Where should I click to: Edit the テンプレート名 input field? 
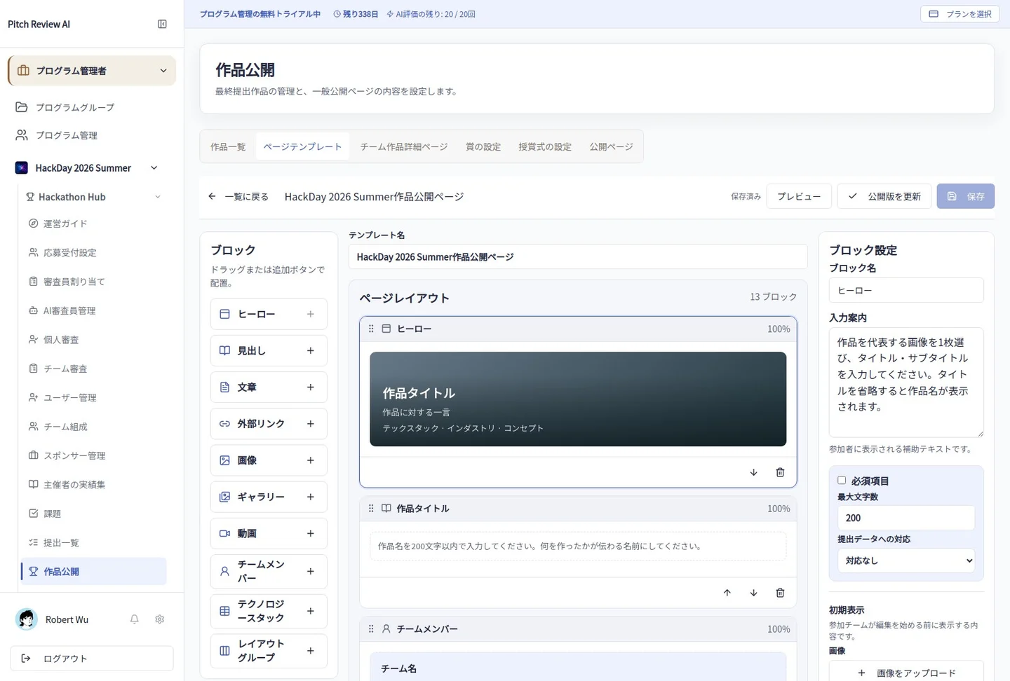click(578, 257)
